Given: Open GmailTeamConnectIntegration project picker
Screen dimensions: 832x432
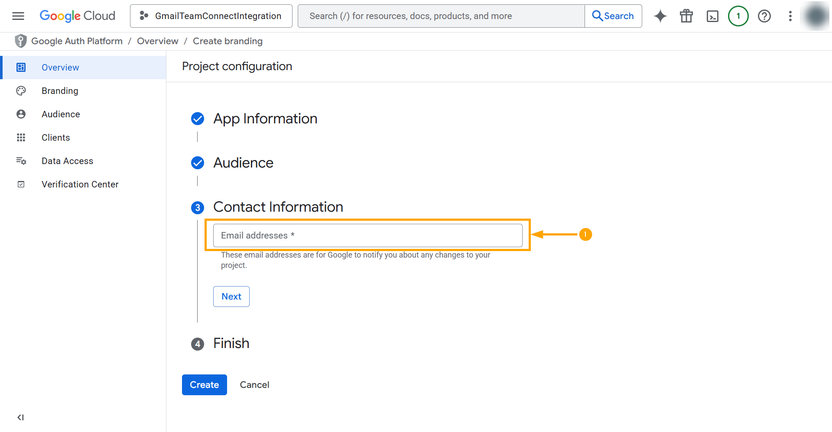Looking at the screenshot, I should click(x=211, y=16).
